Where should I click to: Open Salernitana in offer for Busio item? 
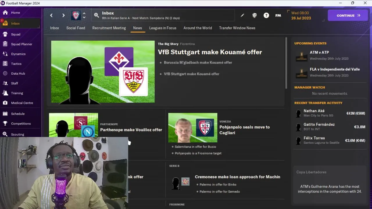pos(195,147)
